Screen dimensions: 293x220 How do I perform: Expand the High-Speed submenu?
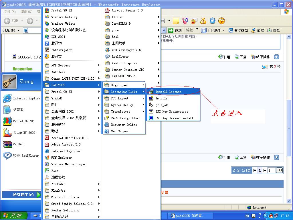[124, 85]
